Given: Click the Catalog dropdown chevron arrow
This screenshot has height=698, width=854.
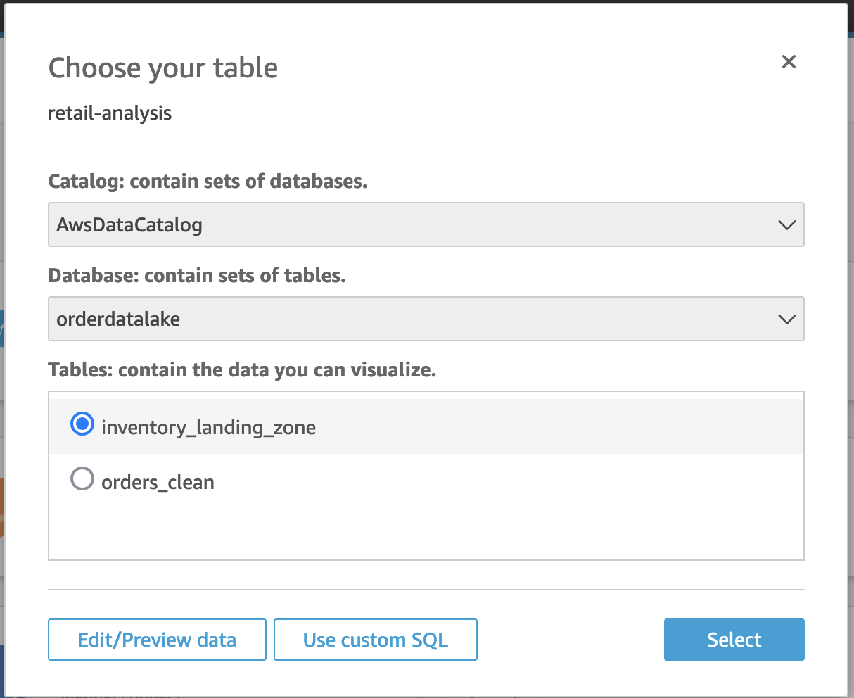Looking at the screenshot, I should point(786,225).
